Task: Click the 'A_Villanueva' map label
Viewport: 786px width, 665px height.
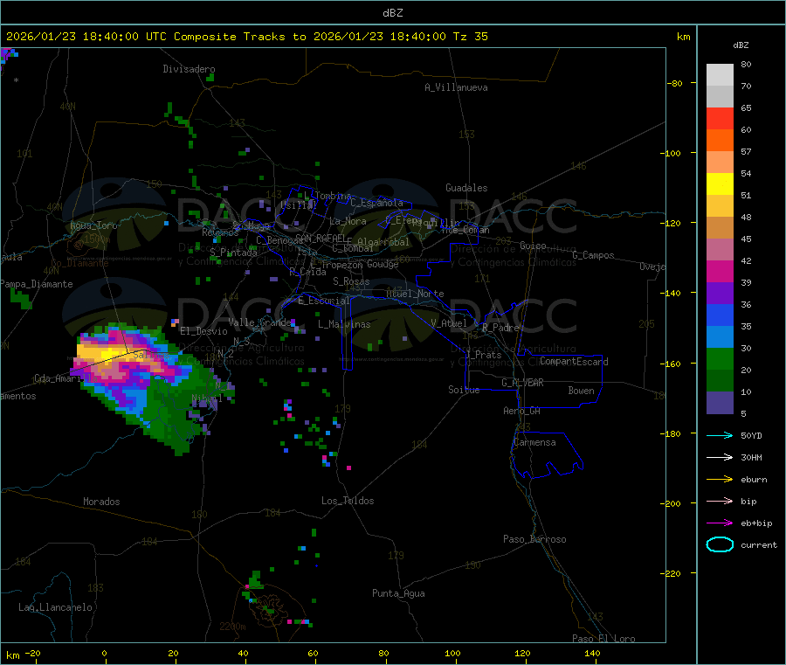Action: (x=456, y=87)
